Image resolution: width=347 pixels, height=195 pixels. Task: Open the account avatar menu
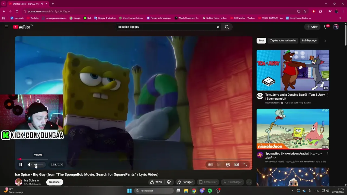pyautogui.click(x=336, y=27)
